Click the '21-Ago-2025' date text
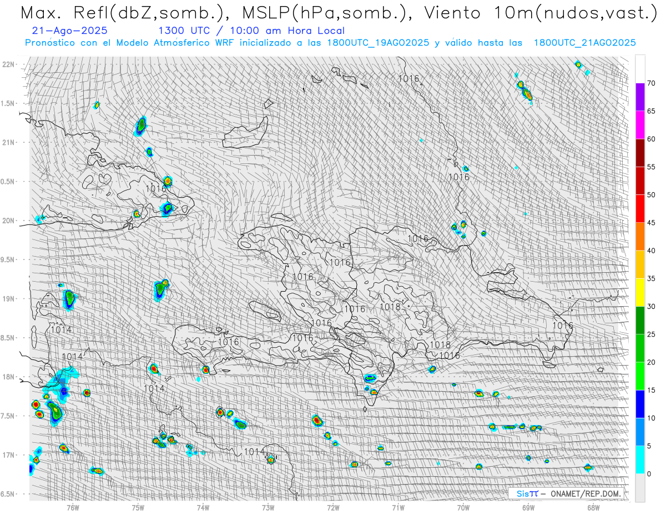Image resolution: width=666 pixels, height=515 pixels. pyautogui.click(x=70, y=31)
